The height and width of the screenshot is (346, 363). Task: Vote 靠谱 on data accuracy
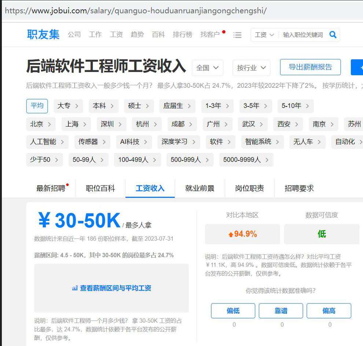pos(281,311)
